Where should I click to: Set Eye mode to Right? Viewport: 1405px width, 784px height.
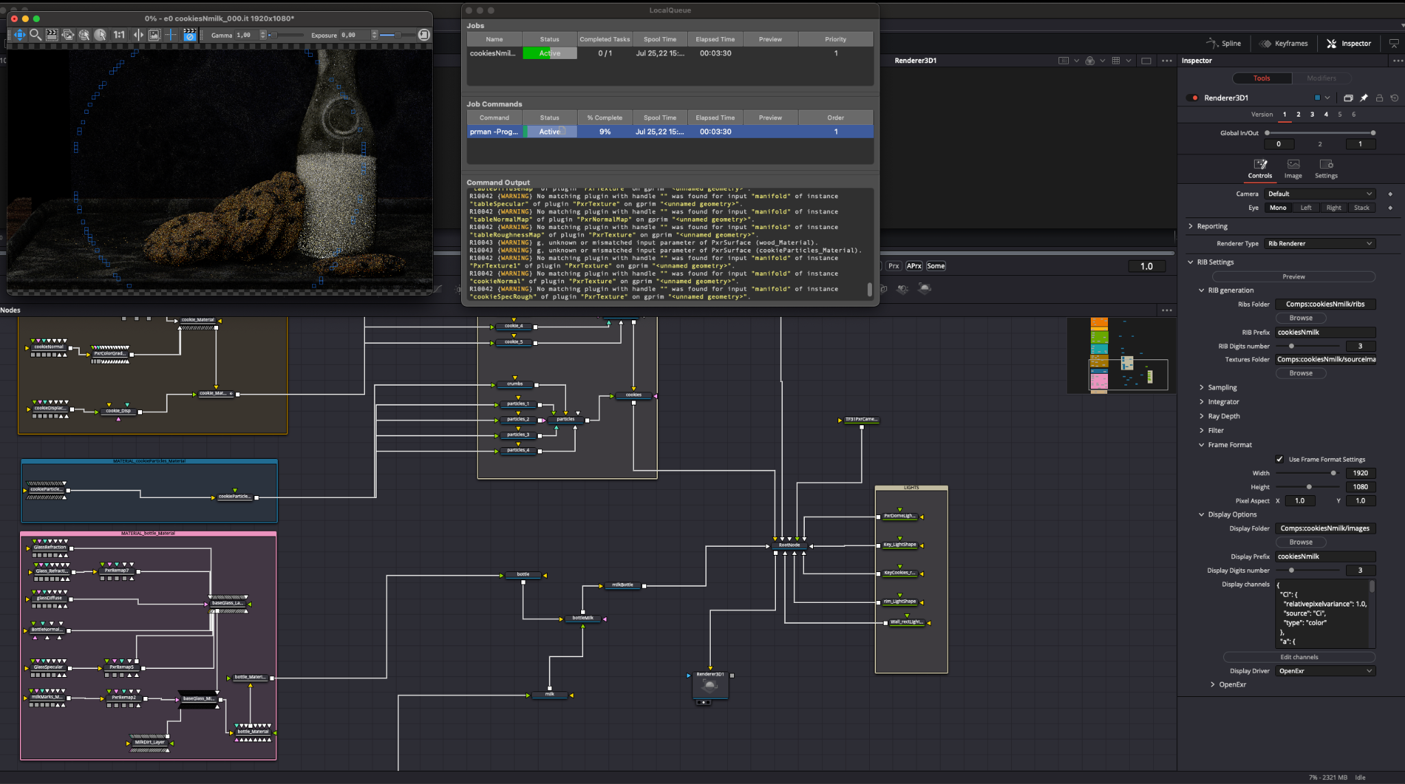1334,208
